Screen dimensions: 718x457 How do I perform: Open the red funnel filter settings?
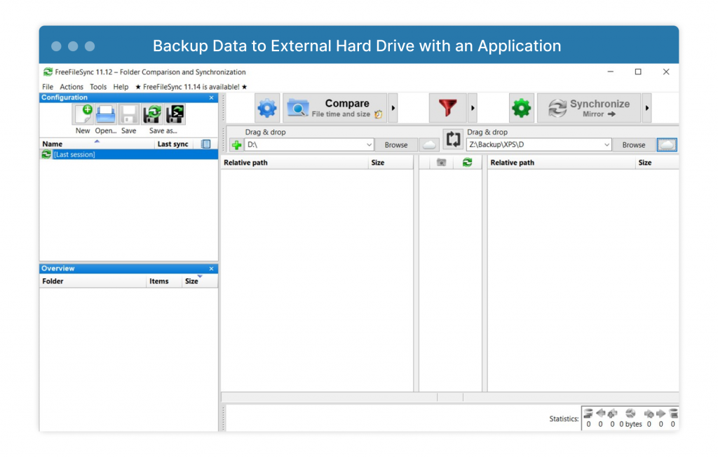[x=447, y=108]
